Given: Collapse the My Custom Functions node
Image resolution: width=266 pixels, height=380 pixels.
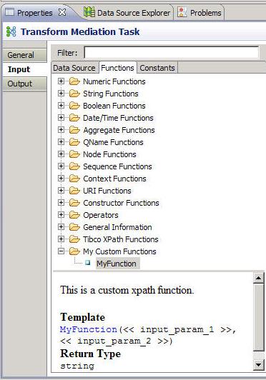Looking at the screenshot, I should pyautogui.click(x=61, y=251).
